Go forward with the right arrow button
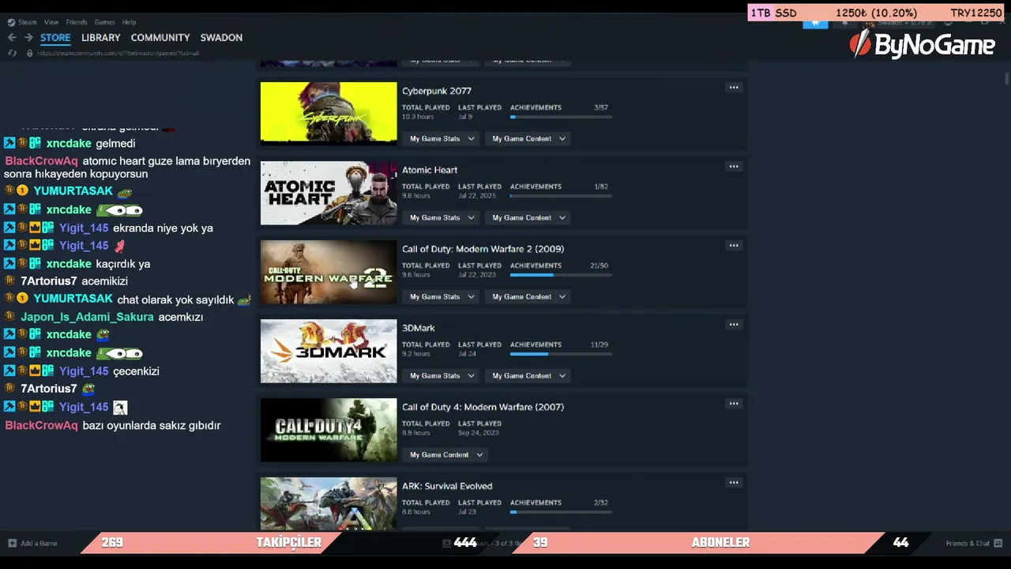Screen dimensions: 1011x569 coord(28,37)
